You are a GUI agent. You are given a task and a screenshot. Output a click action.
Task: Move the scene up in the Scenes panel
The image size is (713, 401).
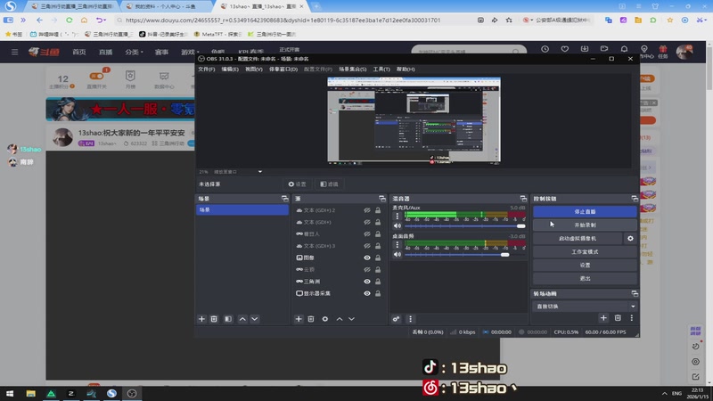242,319
